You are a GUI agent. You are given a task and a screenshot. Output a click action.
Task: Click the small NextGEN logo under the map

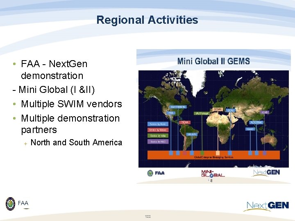coord(266,173)
